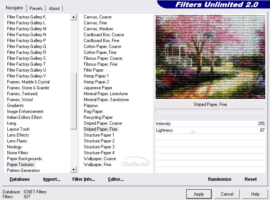
Task: Choose Mineral Paper, Sandstone filter
Action: [106, 99]
